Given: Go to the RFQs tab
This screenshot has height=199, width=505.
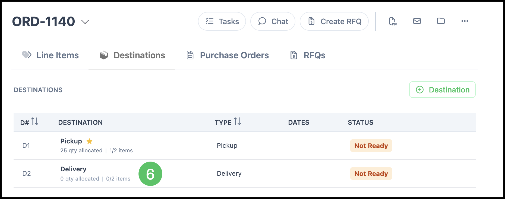Looking at the screenshot, I should coord(308,55).
